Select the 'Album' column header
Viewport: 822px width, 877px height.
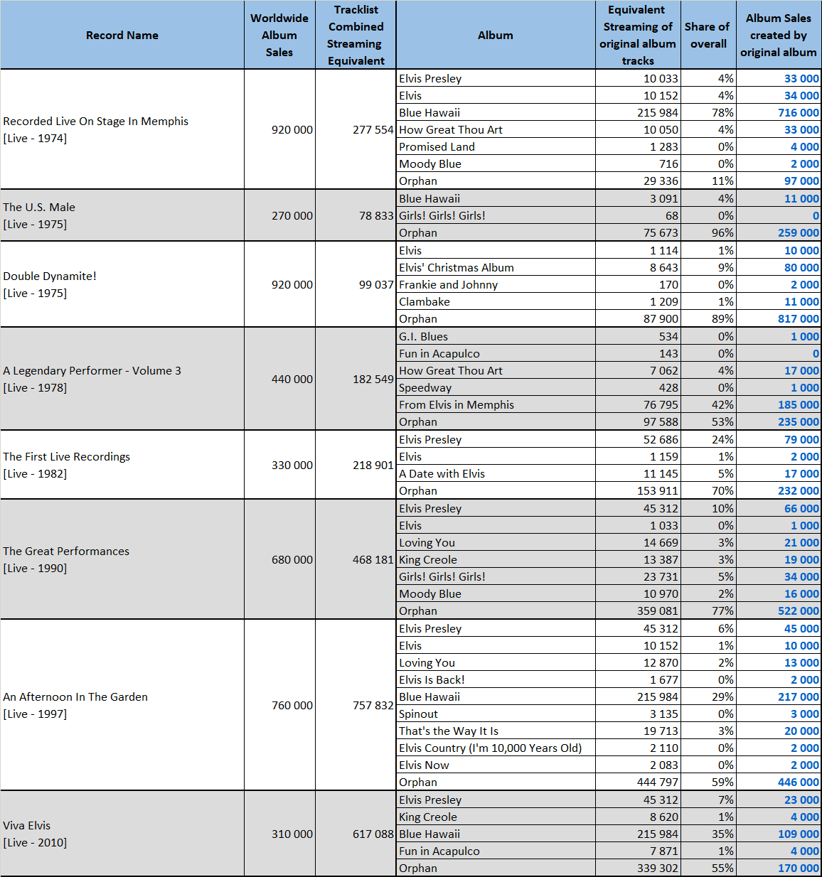click(496, 35)
